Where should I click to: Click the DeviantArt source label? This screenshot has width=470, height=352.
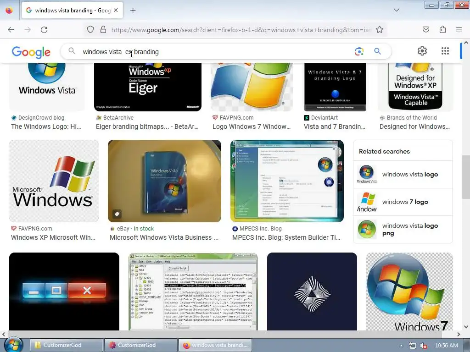click(325, 118)
